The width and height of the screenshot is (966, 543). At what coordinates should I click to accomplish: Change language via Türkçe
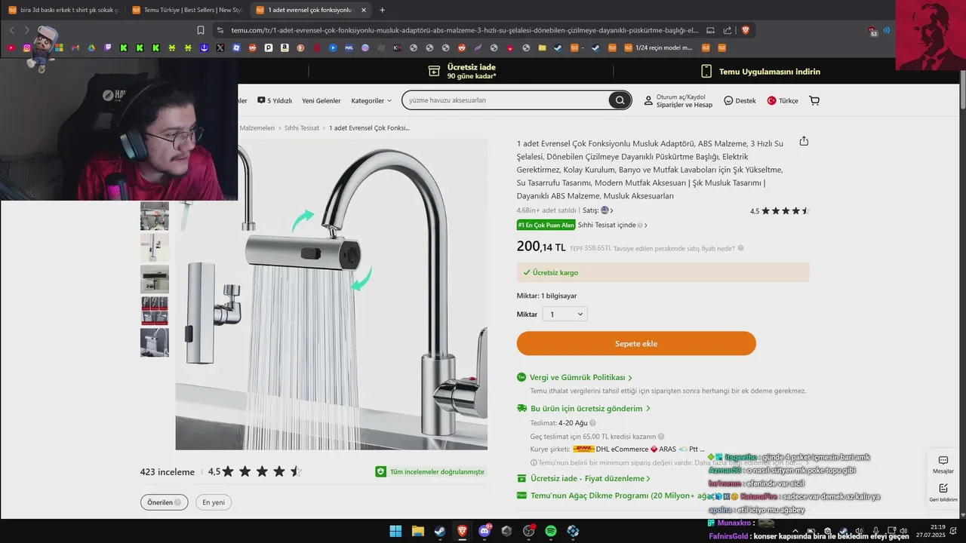point(783,100)
